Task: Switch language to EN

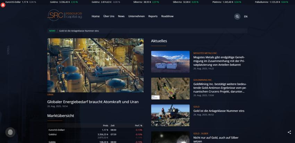Action: coord(246,17)
